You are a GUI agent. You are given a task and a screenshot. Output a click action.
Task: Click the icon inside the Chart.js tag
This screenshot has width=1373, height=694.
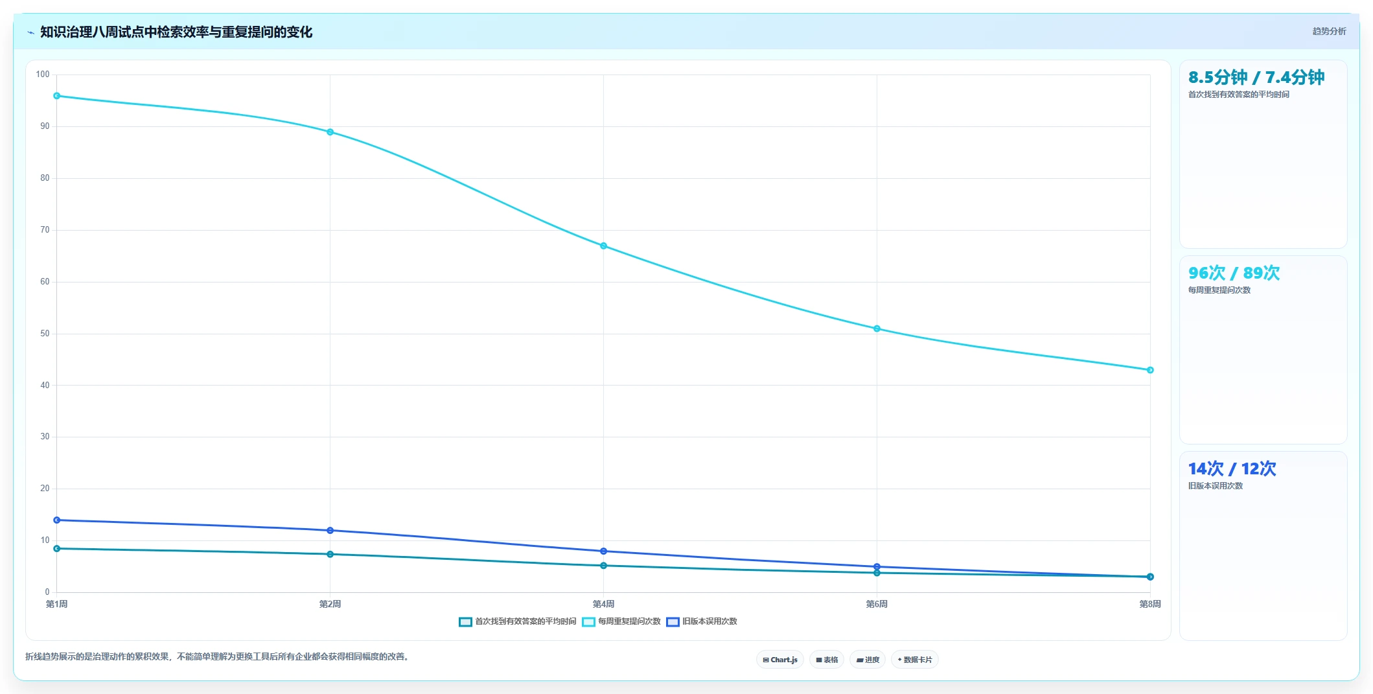click(766, 660)
